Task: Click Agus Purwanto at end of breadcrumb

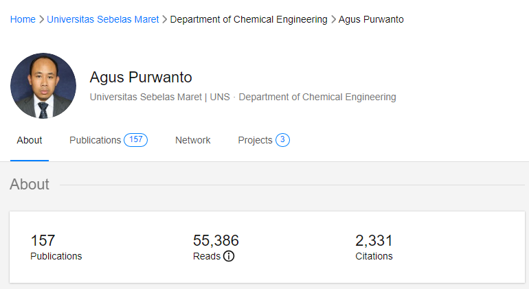Action: (371, 19)
